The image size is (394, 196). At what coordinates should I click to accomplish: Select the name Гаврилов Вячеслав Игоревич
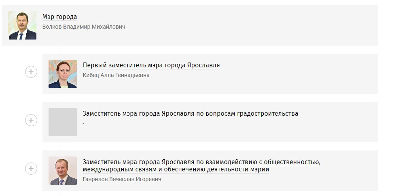point(122,179)
